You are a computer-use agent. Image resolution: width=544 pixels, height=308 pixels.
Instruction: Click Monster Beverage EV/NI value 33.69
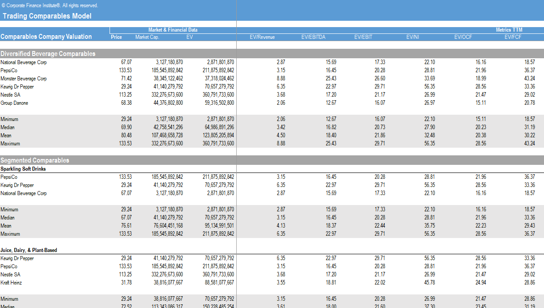(429, 79)
